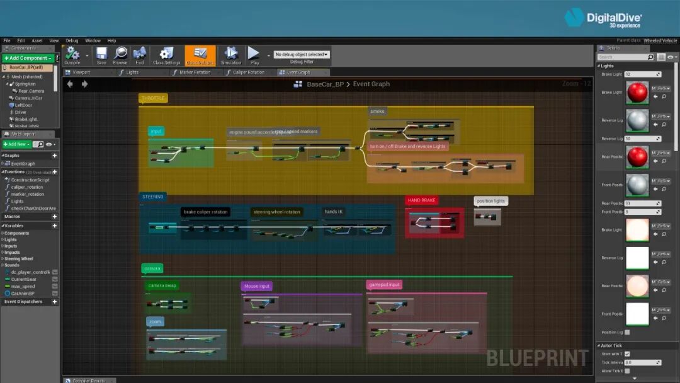680x383 pixels.
Task: Select the EventGraph entry in My Blueprint
Action: click(x=23, y=164)
